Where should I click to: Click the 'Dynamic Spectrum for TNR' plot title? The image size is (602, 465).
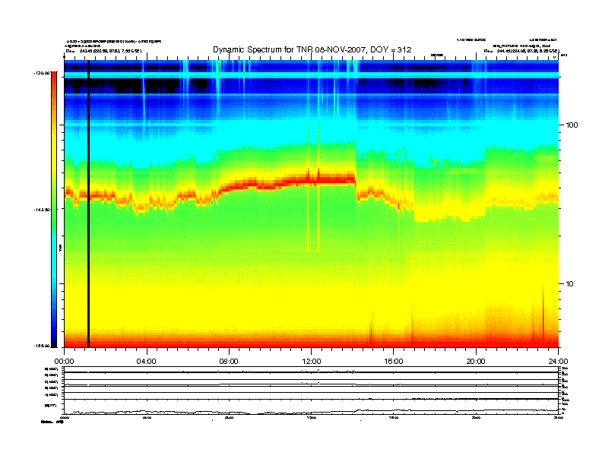[x=312, y=50]
